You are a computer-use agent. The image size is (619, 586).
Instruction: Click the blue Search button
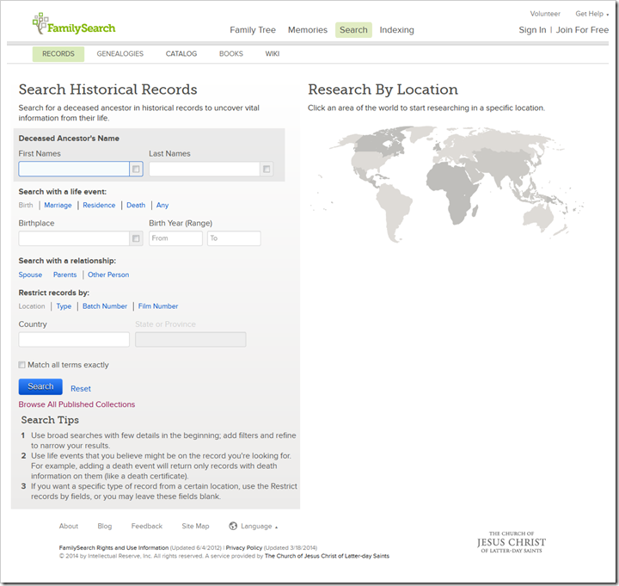click(x=40, y=386)
